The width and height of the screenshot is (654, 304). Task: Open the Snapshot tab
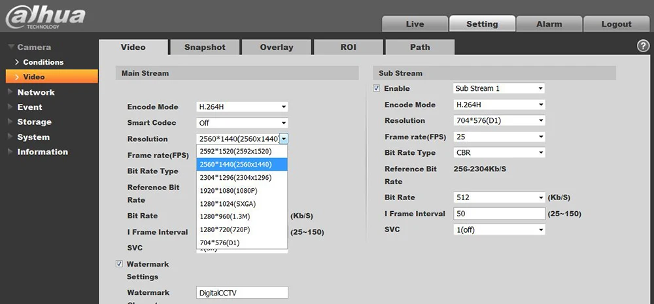point(205,48)
